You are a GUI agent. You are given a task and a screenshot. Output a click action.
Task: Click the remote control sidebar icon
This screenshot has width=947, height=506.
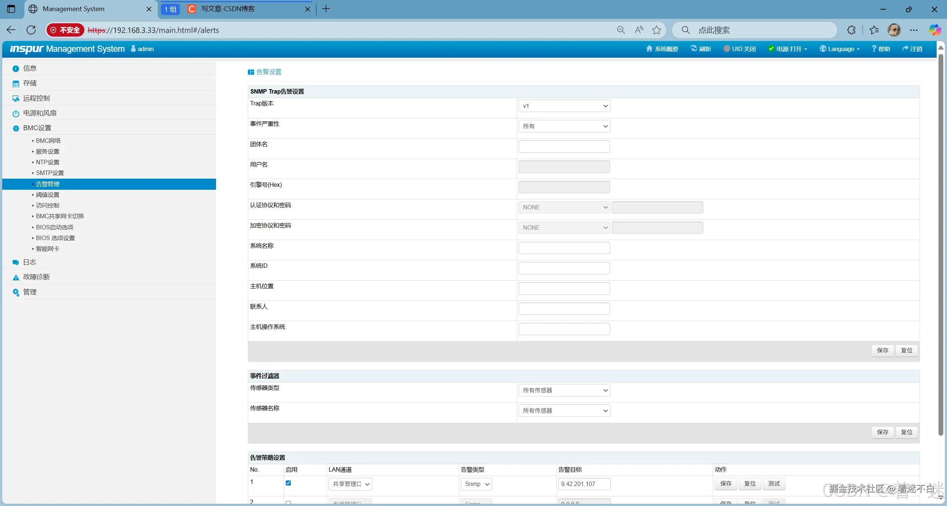[16, 98]
